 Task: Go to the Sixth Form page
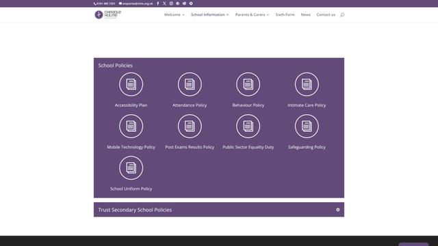tap(285, 15)
